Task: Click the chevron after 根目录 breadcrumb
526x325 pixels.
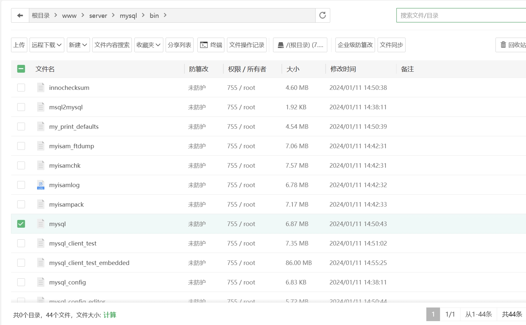Action: 56,15
